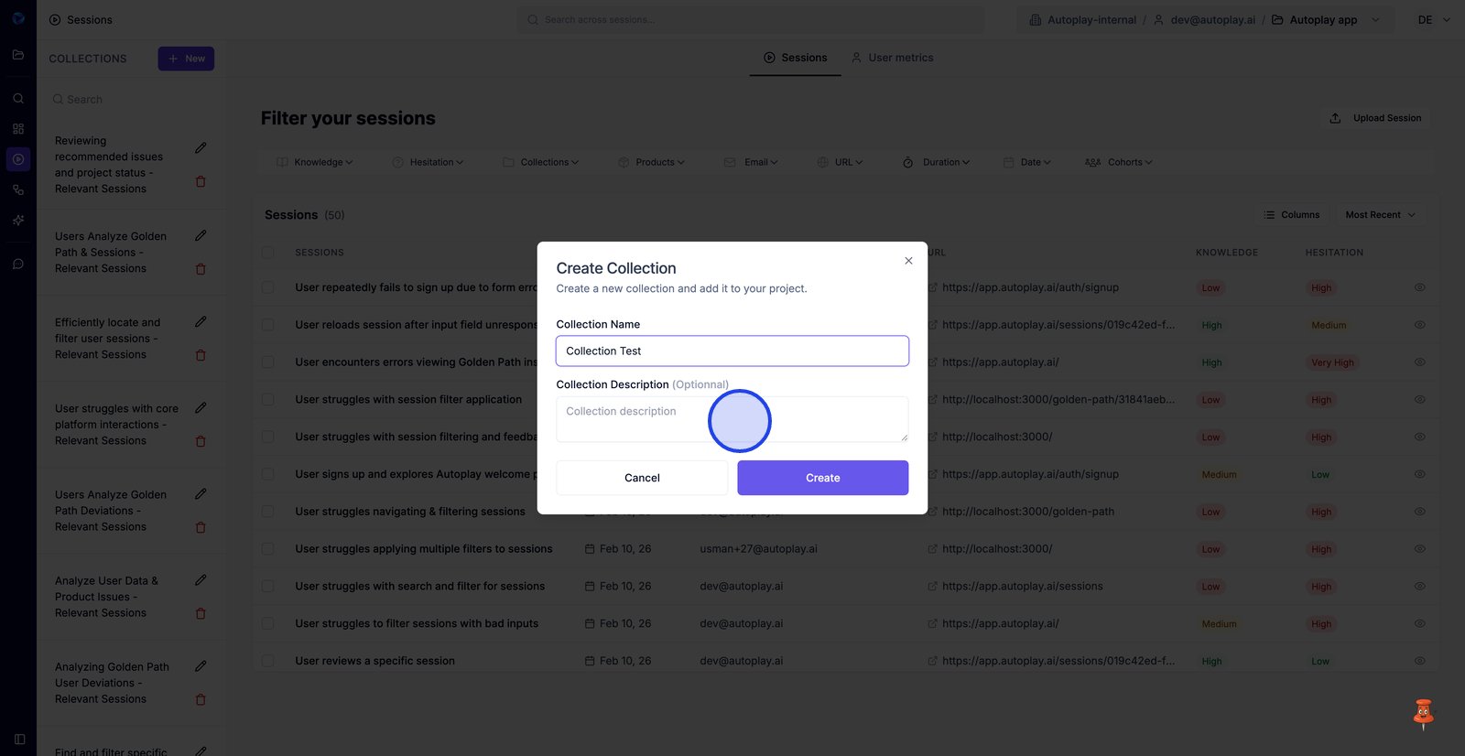Switch to the User metrics tab
The height and width of the screenshot is (756, 1465).
(892, 58)
